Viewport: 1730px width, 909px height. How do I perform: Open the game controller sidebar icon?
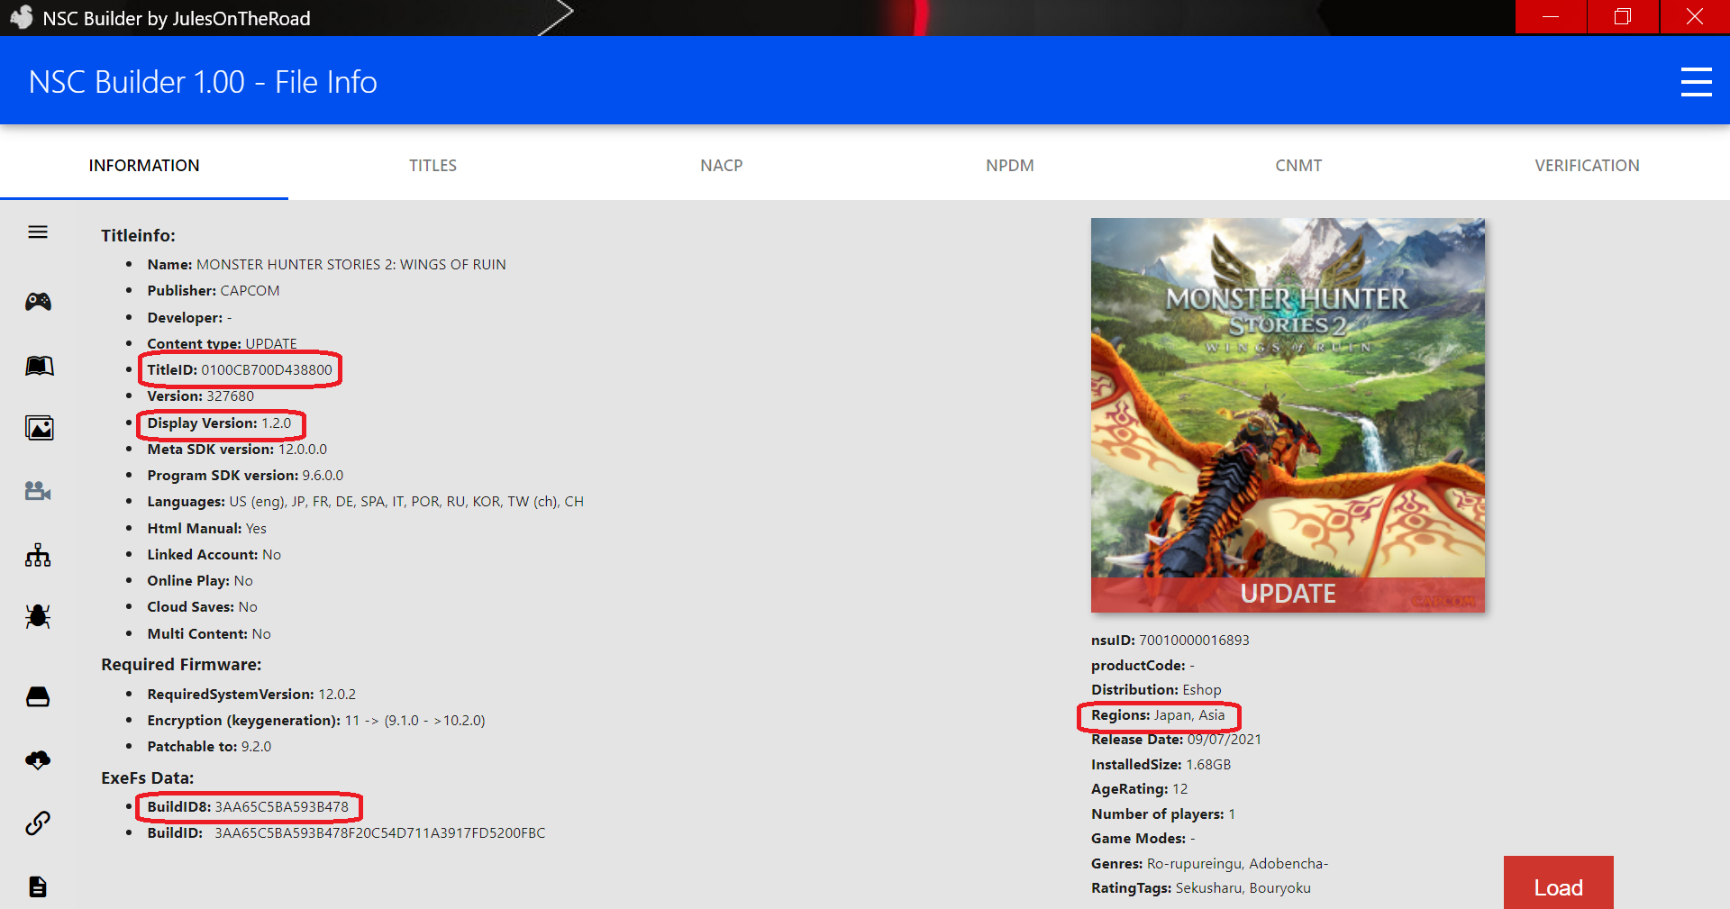38,302
